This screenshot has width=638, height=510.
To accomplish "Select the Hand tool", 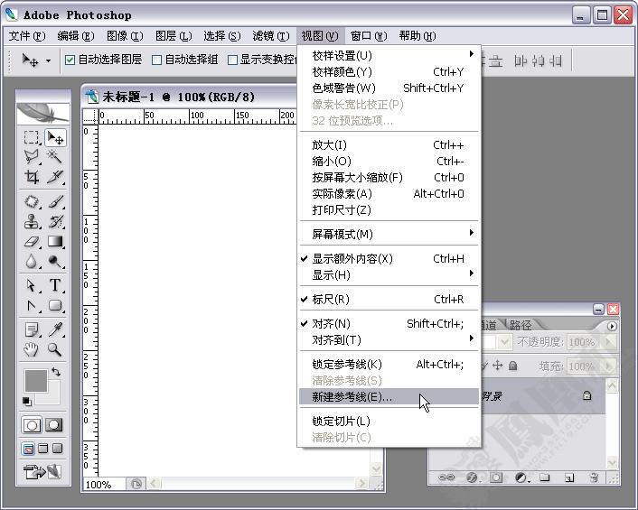I will [32, 349].
